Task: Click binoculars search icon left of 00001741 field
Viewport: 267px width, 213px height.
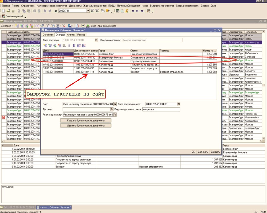Action: click(x=56, y=11)
